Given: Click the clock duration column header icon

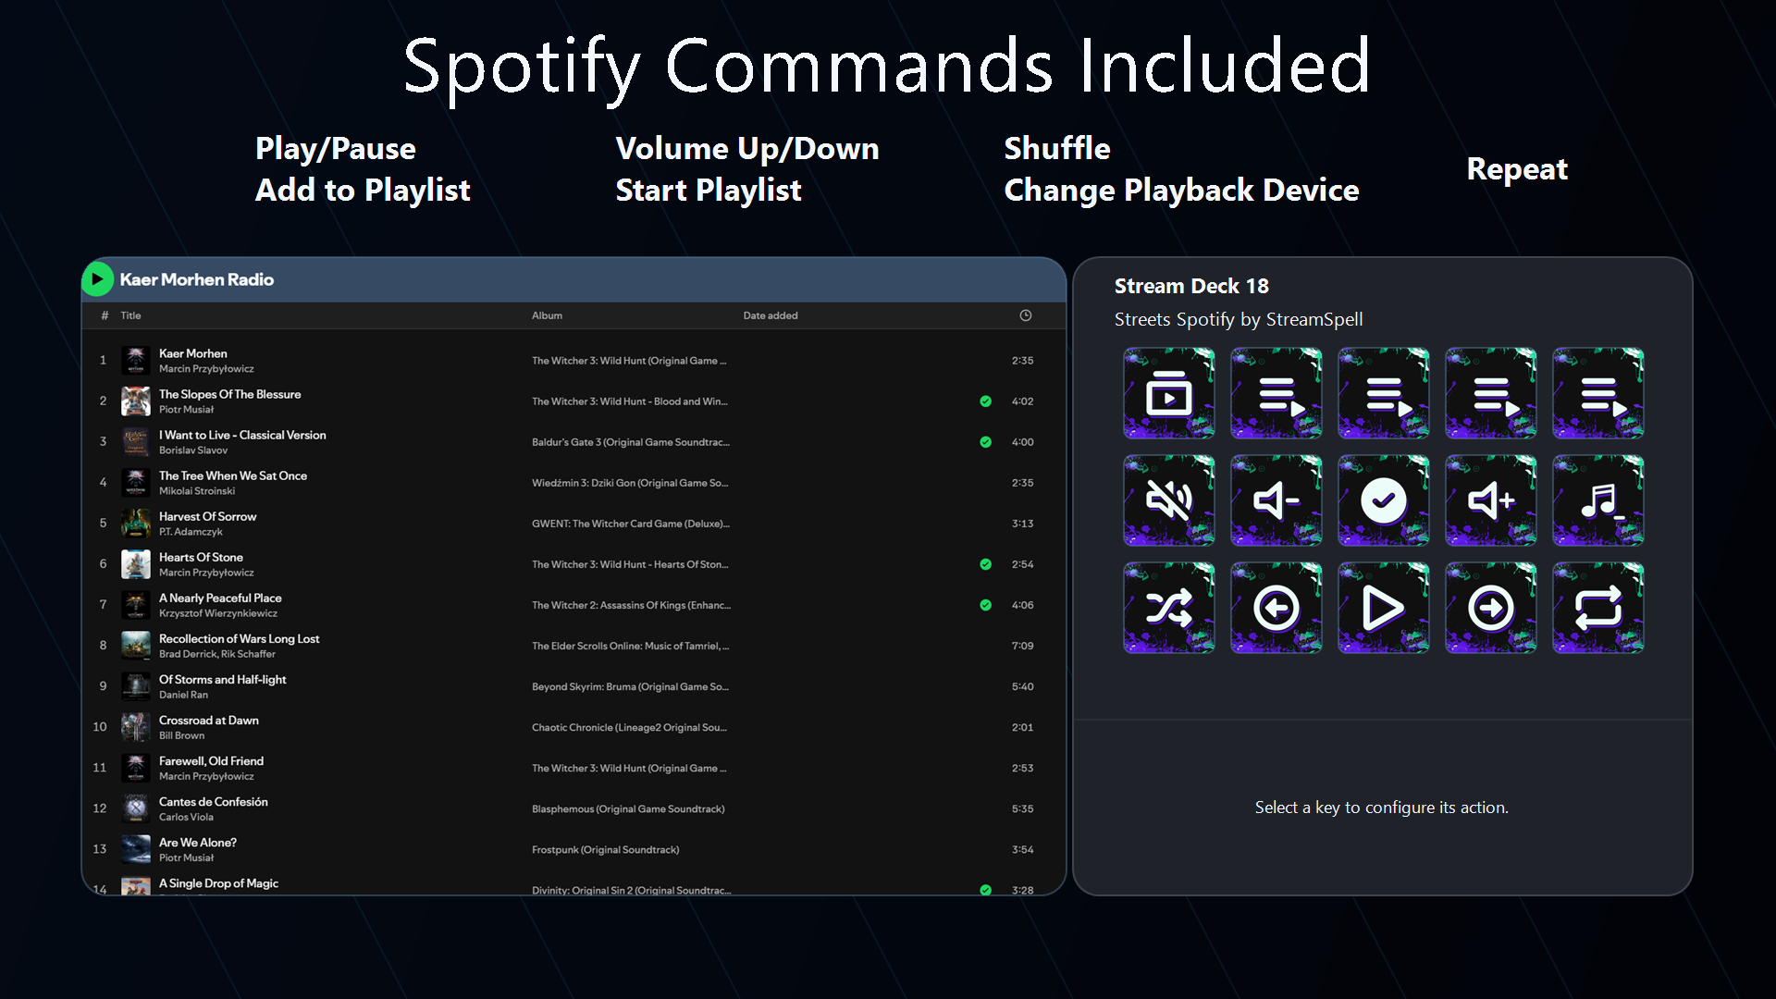Looking at the screenshot, I should click(1026, 315).
